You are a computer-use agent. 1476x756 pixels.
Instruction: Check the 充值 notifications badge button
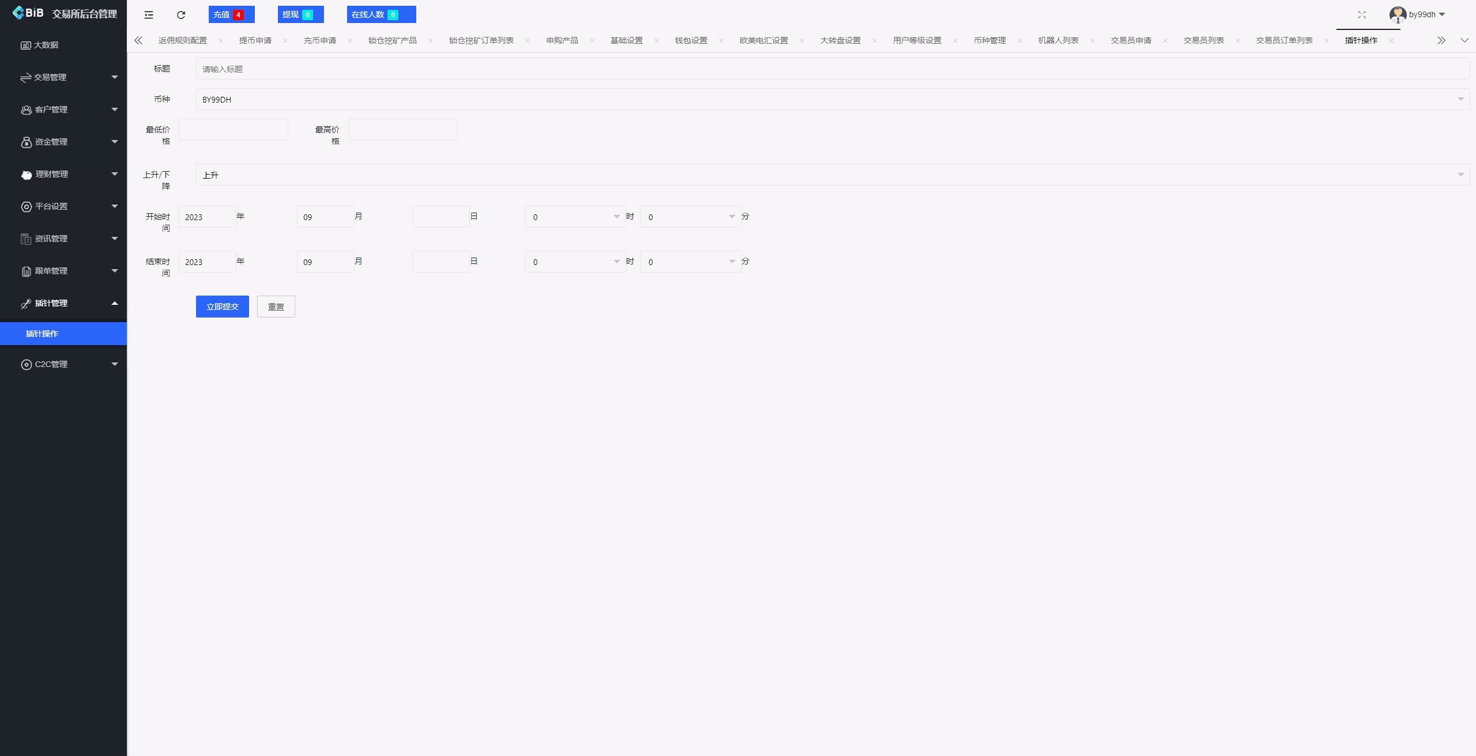coord(231,14)
